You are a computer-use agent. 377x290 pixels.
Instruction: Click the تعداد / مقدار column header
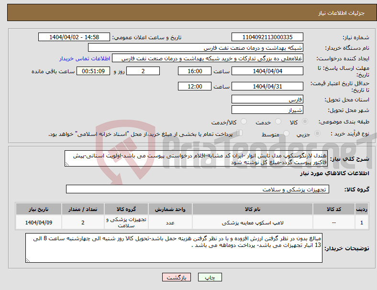[83, 209]
